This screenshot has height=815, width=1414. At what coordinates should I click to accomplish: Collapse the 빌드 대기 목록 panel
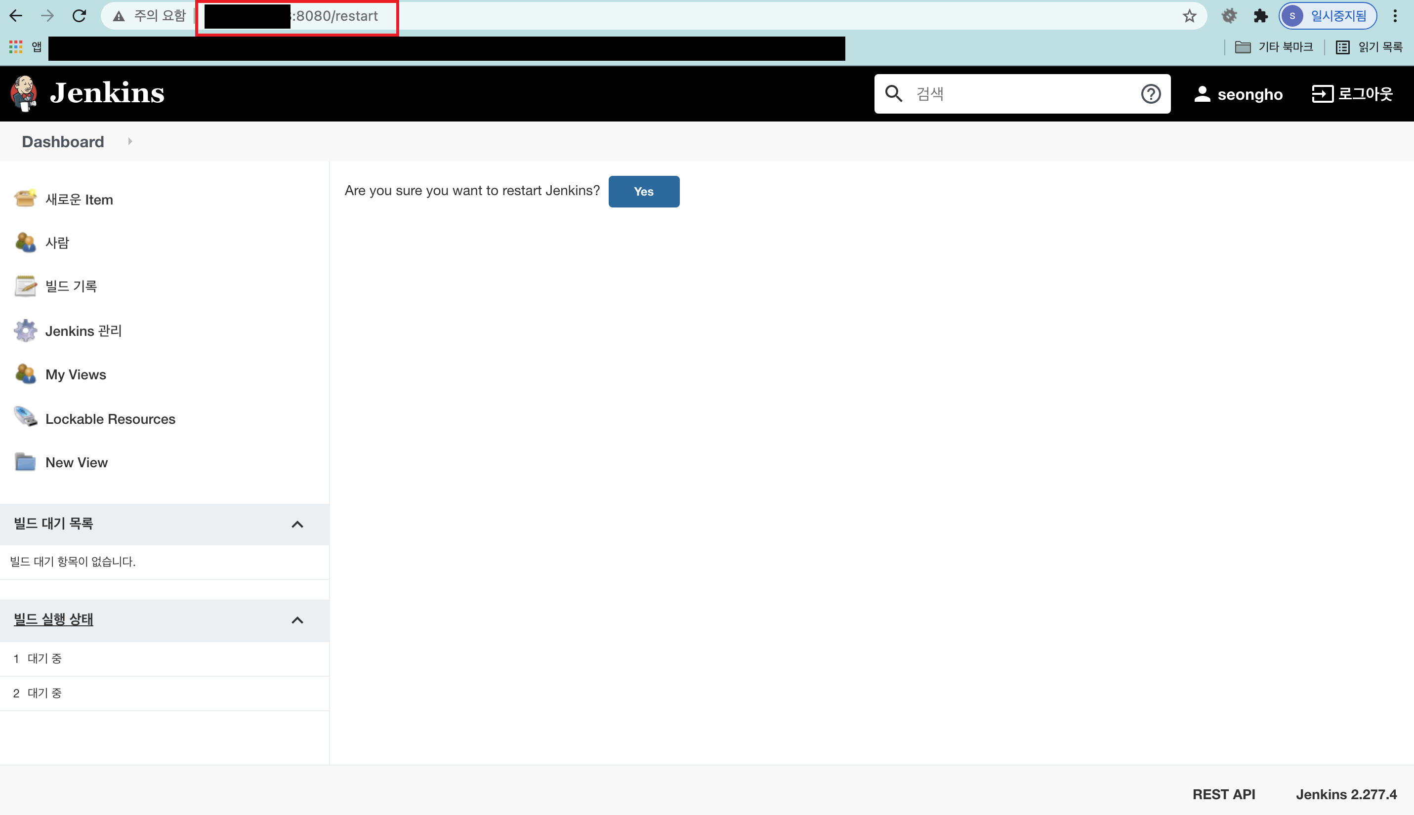[x=297, y=525]
